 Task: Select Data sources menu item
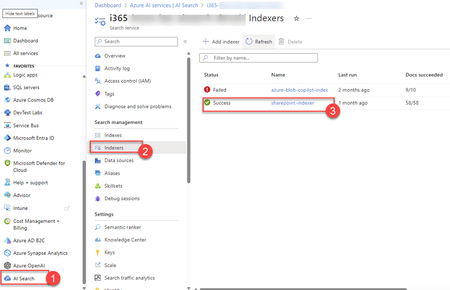click(x=119, y=161)
